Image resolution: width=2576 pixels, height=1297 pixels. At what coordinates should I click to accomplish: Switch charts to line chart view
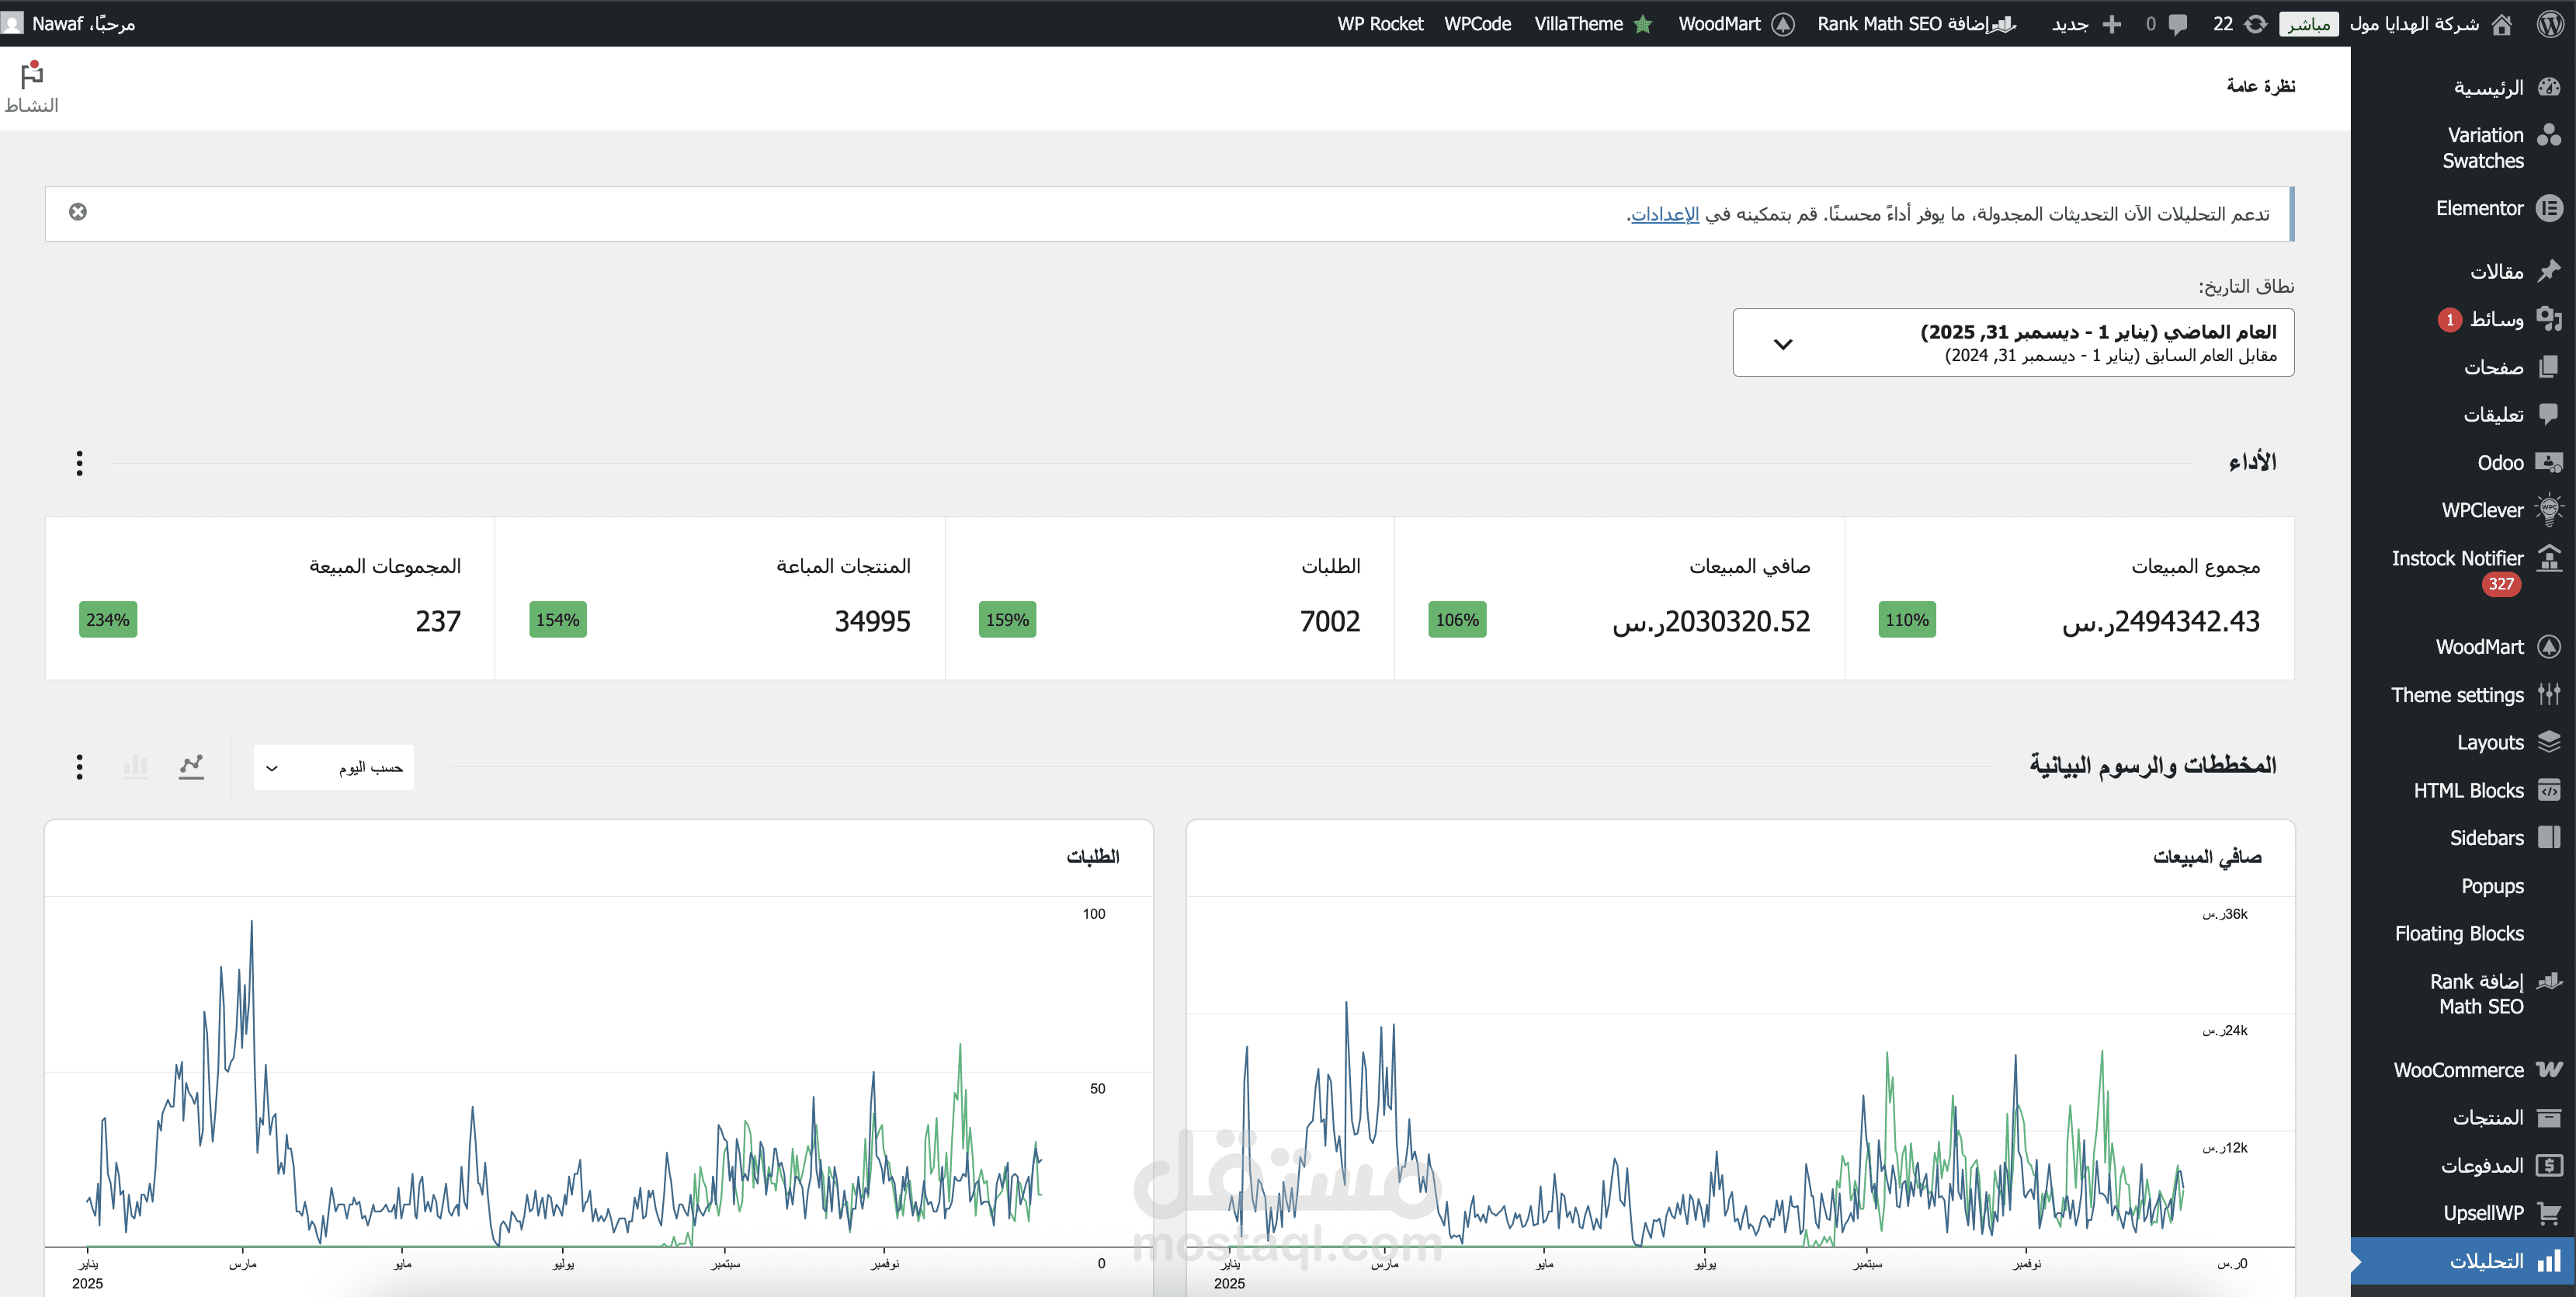point(191,767)
